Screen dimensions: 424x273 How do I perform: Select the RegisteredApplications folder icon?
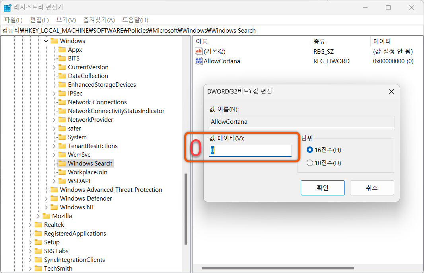(x=39, y=233)
